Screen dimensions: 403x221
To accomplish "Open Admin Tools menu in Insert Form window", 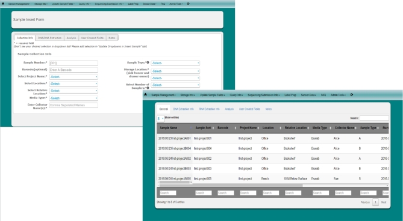I will pos(176,4).
